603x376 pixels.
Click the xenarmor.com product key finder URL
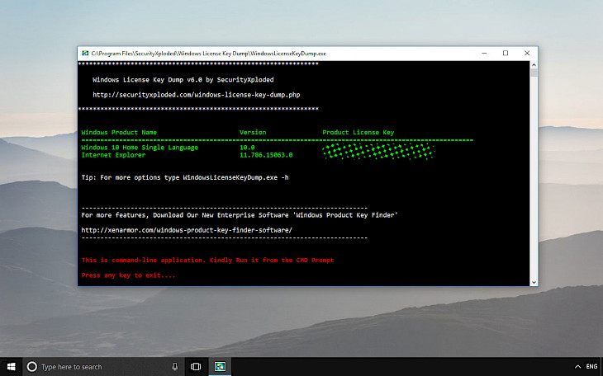187,230
